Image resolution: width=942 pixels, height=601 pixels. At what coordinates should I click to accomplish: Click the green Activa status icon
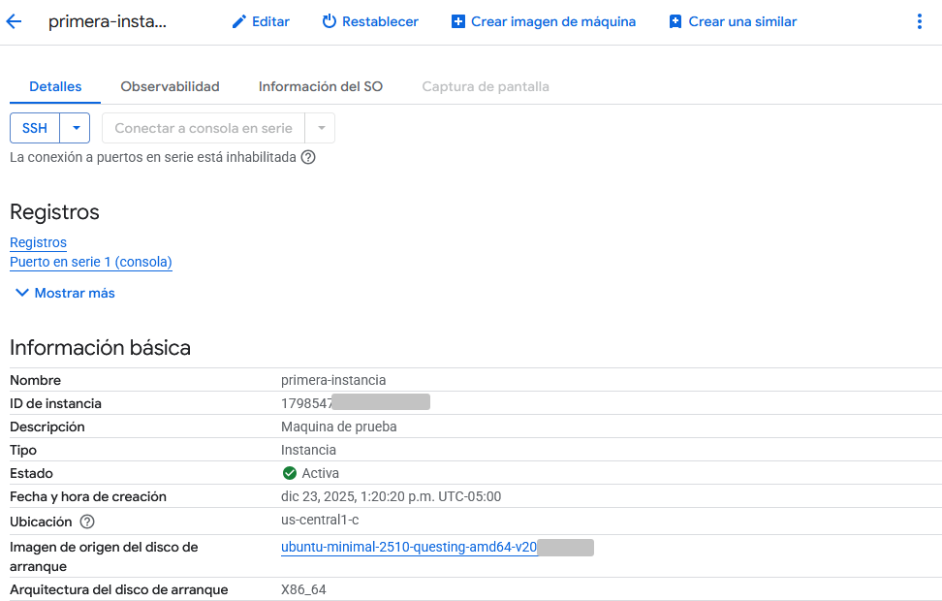pos(289,474)
